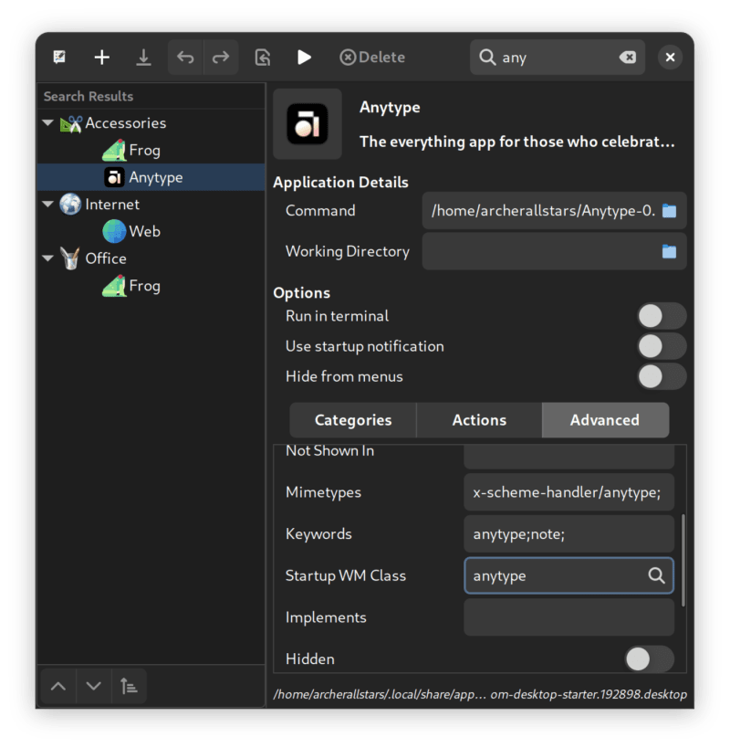
Task: Toggle the Hide from menus switch
Action: [x=662, y=376]
